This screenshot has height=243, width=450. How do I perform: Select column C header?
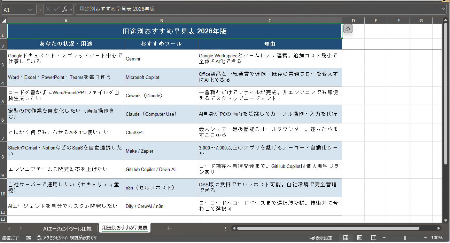[x=270, y=21]
